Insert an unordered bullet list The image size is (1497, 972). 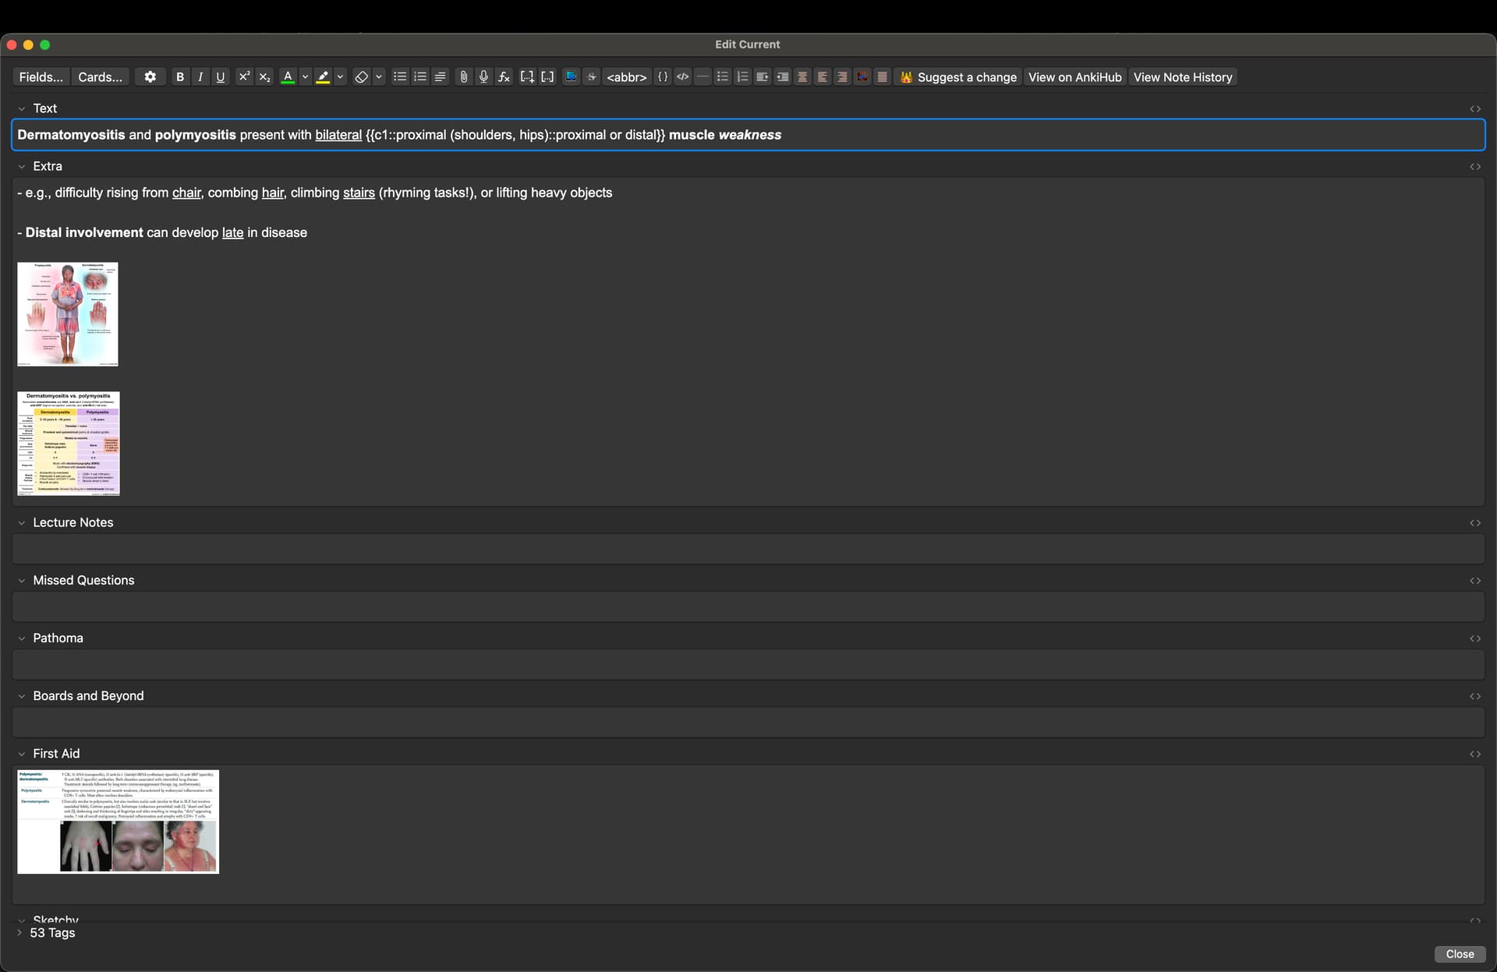point(400,77)
